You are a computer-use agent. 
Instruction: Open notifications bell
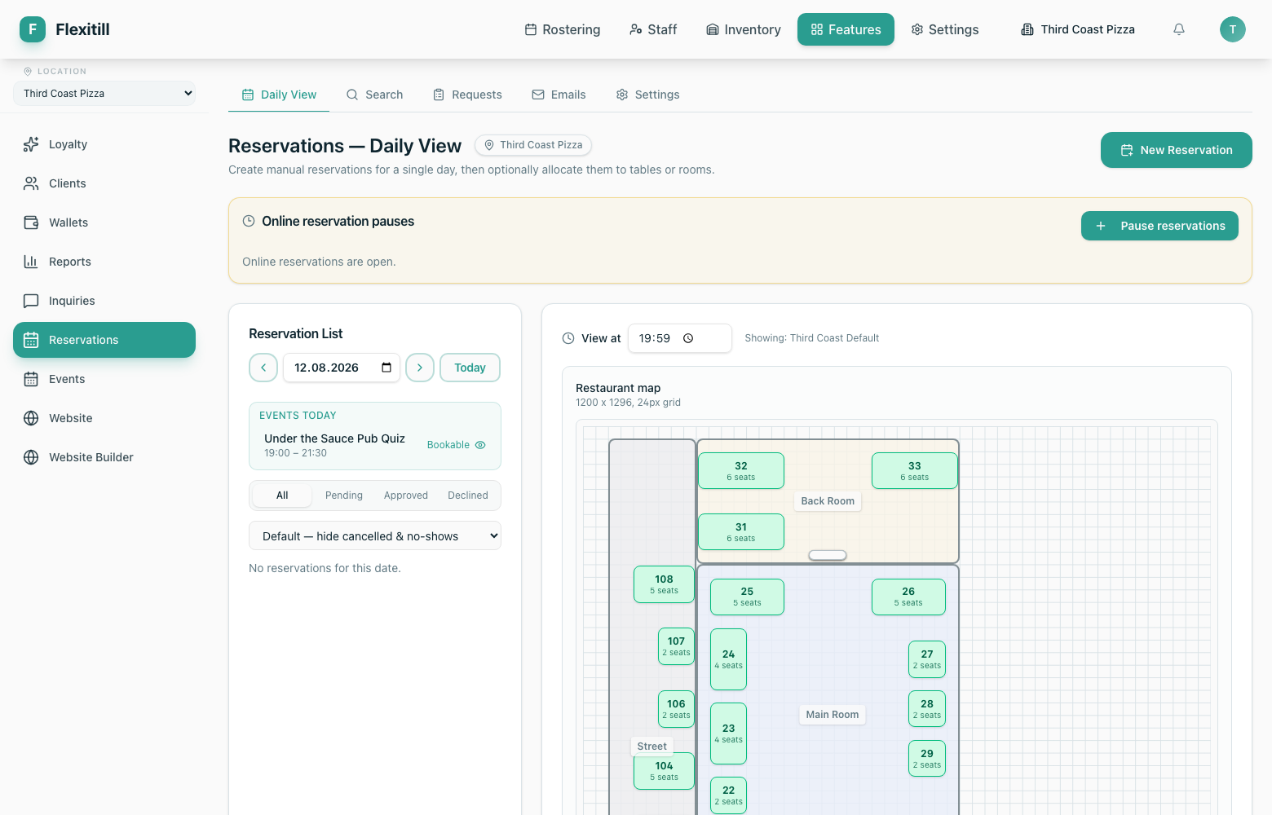(x=1179, y=29)
